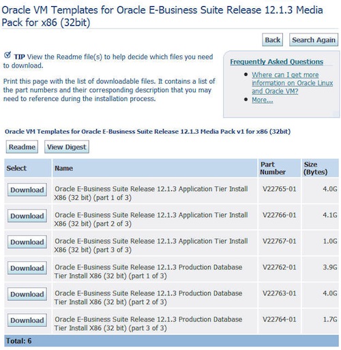Screen dimensions: 341x350
Task: Click the 4.1G size value
Action: point(330,215)
